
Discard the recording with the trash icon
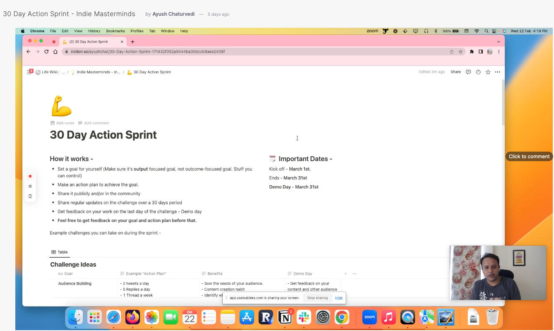[x=30, y=196]
